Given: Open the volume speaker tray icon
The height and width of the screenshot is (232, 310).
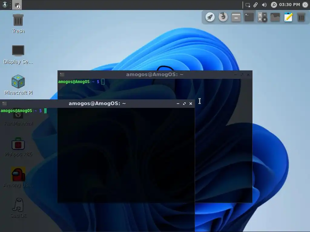Looking at the screenshot, I should [x=264, y=5].
